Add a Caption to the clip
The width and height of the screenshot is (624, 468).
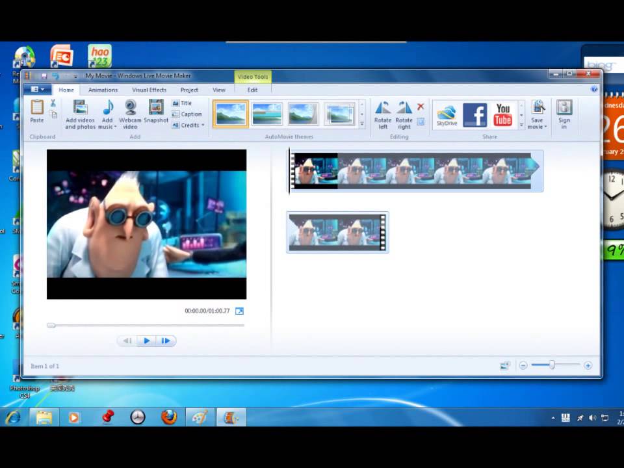click(187, 114)
